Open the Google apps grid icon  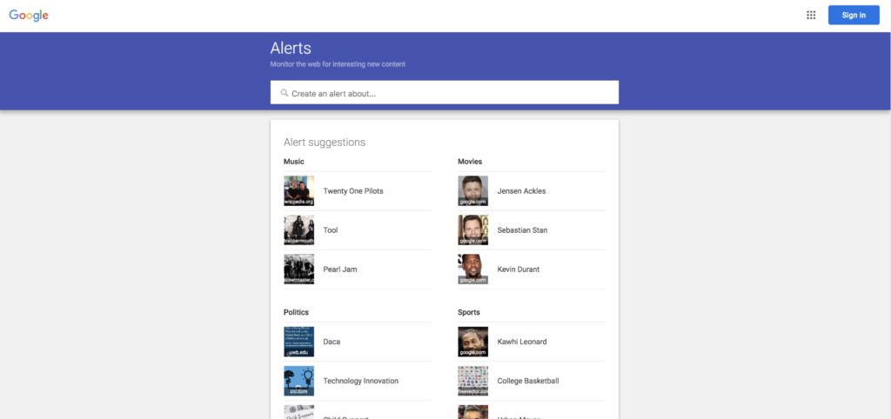pyautogui.click(x=811, y=16)
